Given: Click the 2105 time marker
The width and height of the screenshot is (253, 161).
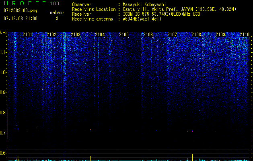Looking at the screenshot, I should point(124,35).
